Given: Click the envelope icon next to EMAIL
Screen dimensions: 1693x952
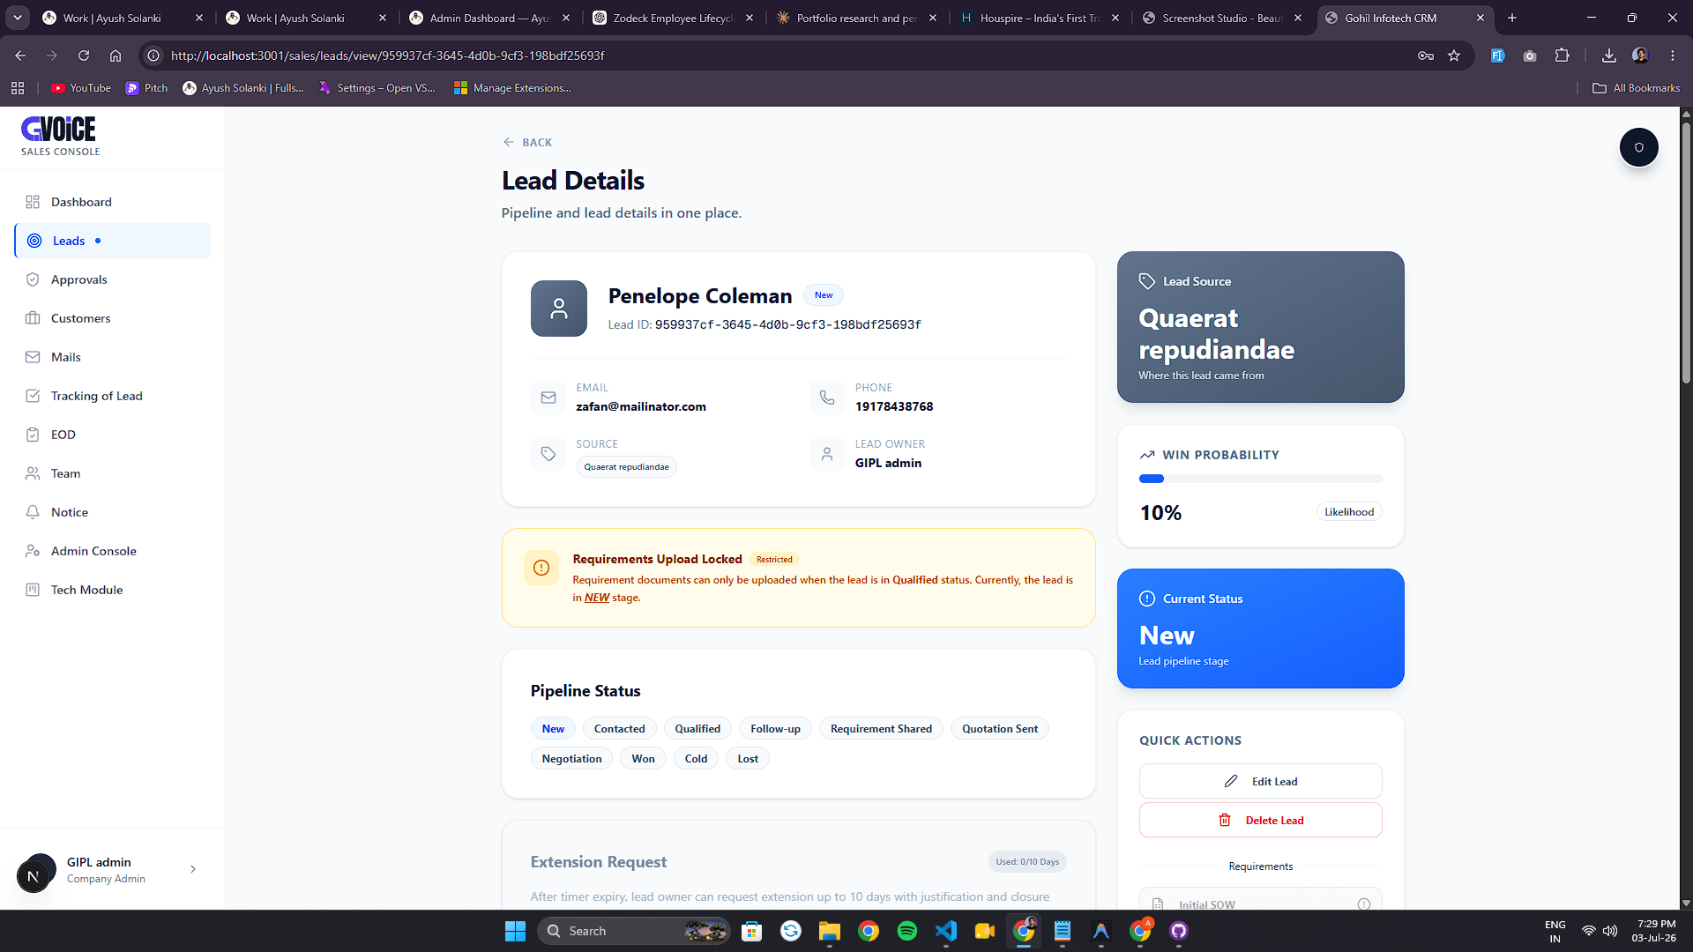Looking at the screenshot, I should pyautogui.click(x=548, y=398).
